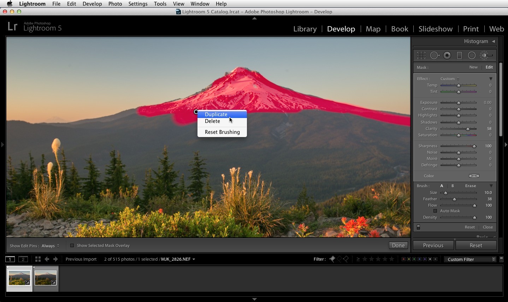The height and width of the screenshot is (302, 508).
Task: Enable the Auto Mask checkbox
Action: click(x=435, y=211)
